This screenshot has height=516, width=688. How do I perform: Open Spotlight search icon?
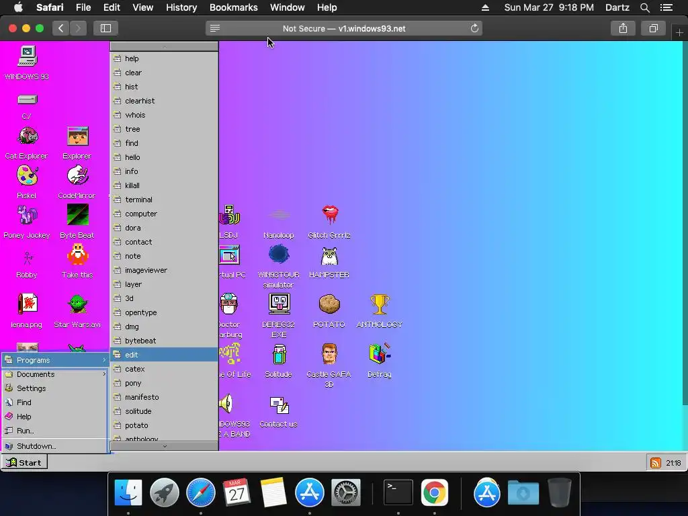pyautogui.click(x=644, y=7)
